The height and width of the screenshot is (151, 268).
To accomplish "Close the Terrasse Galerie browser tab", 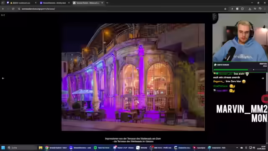I will [x=102, y=3].
